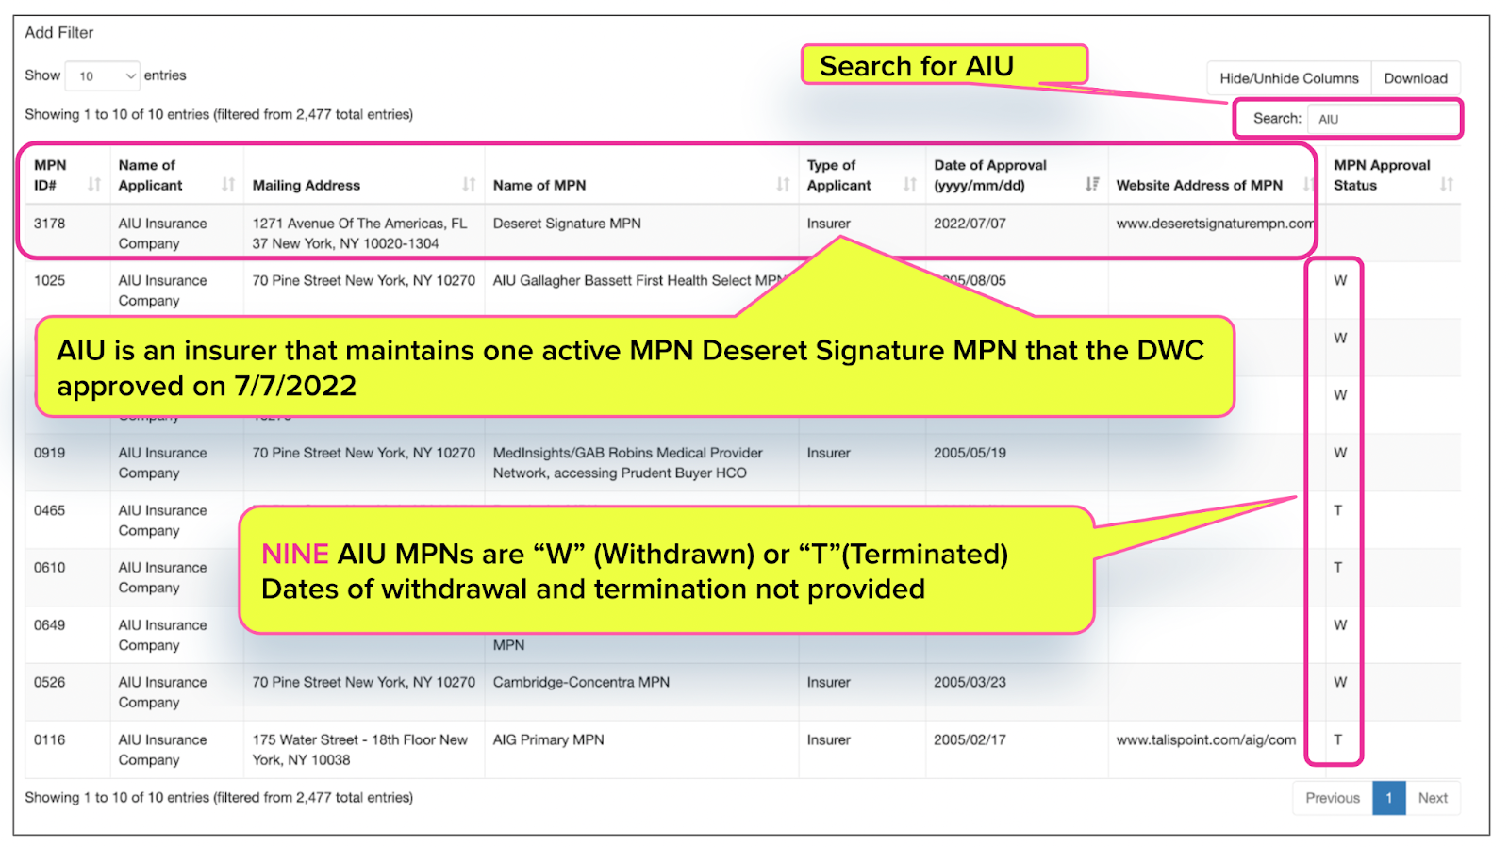Click www.talispoint.com/aig/com website cell
Image resolution: width=1509 pixels, height=847 pixels.
(x=1206, y=740)
